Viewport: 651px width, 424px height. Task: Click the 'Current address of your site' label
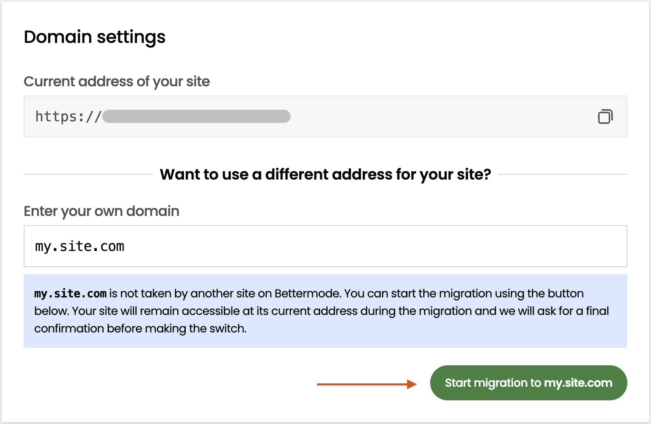117,81
